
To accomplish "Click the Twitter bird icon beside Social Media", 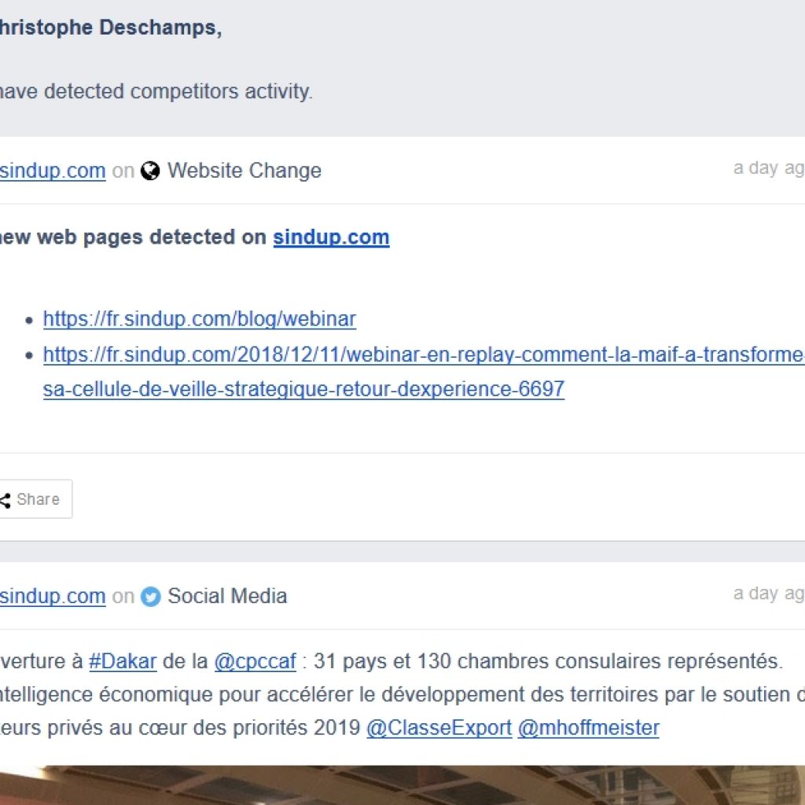I will [150, 597].
